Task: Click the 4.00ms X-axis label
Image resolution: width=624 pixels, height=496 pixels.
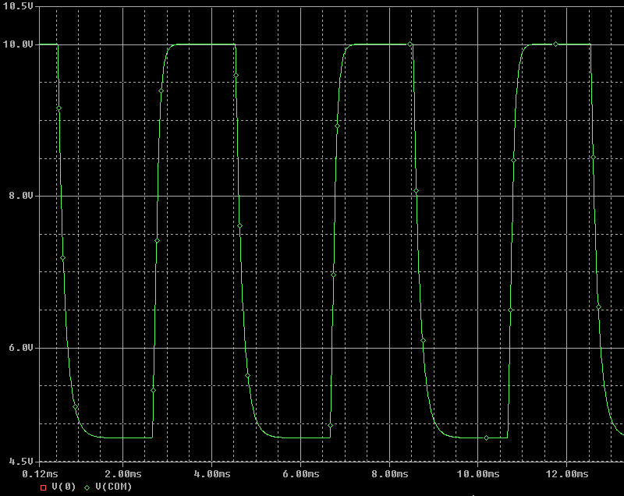Action: click(x=213, y=473)
